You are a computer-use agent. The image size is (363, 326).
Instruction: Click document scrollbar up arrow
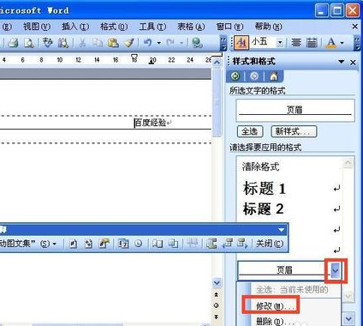pos(217,63)
